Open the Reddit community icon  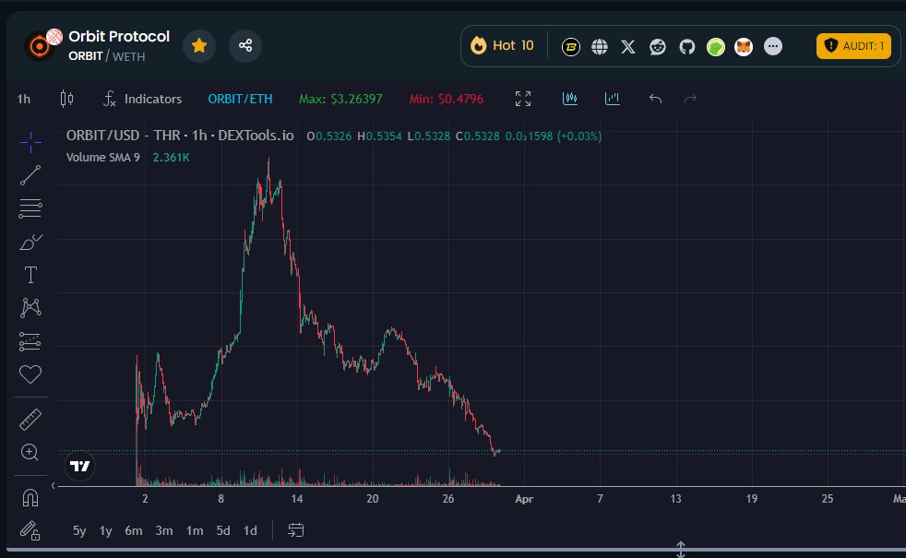point(658,47)
